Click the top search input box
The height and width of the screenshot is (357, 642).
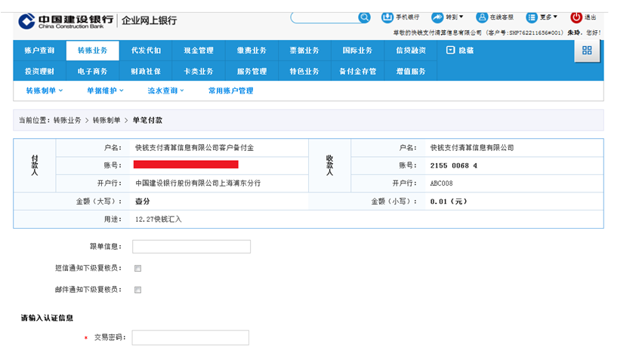pyautogui.click(x=324, y=17)
